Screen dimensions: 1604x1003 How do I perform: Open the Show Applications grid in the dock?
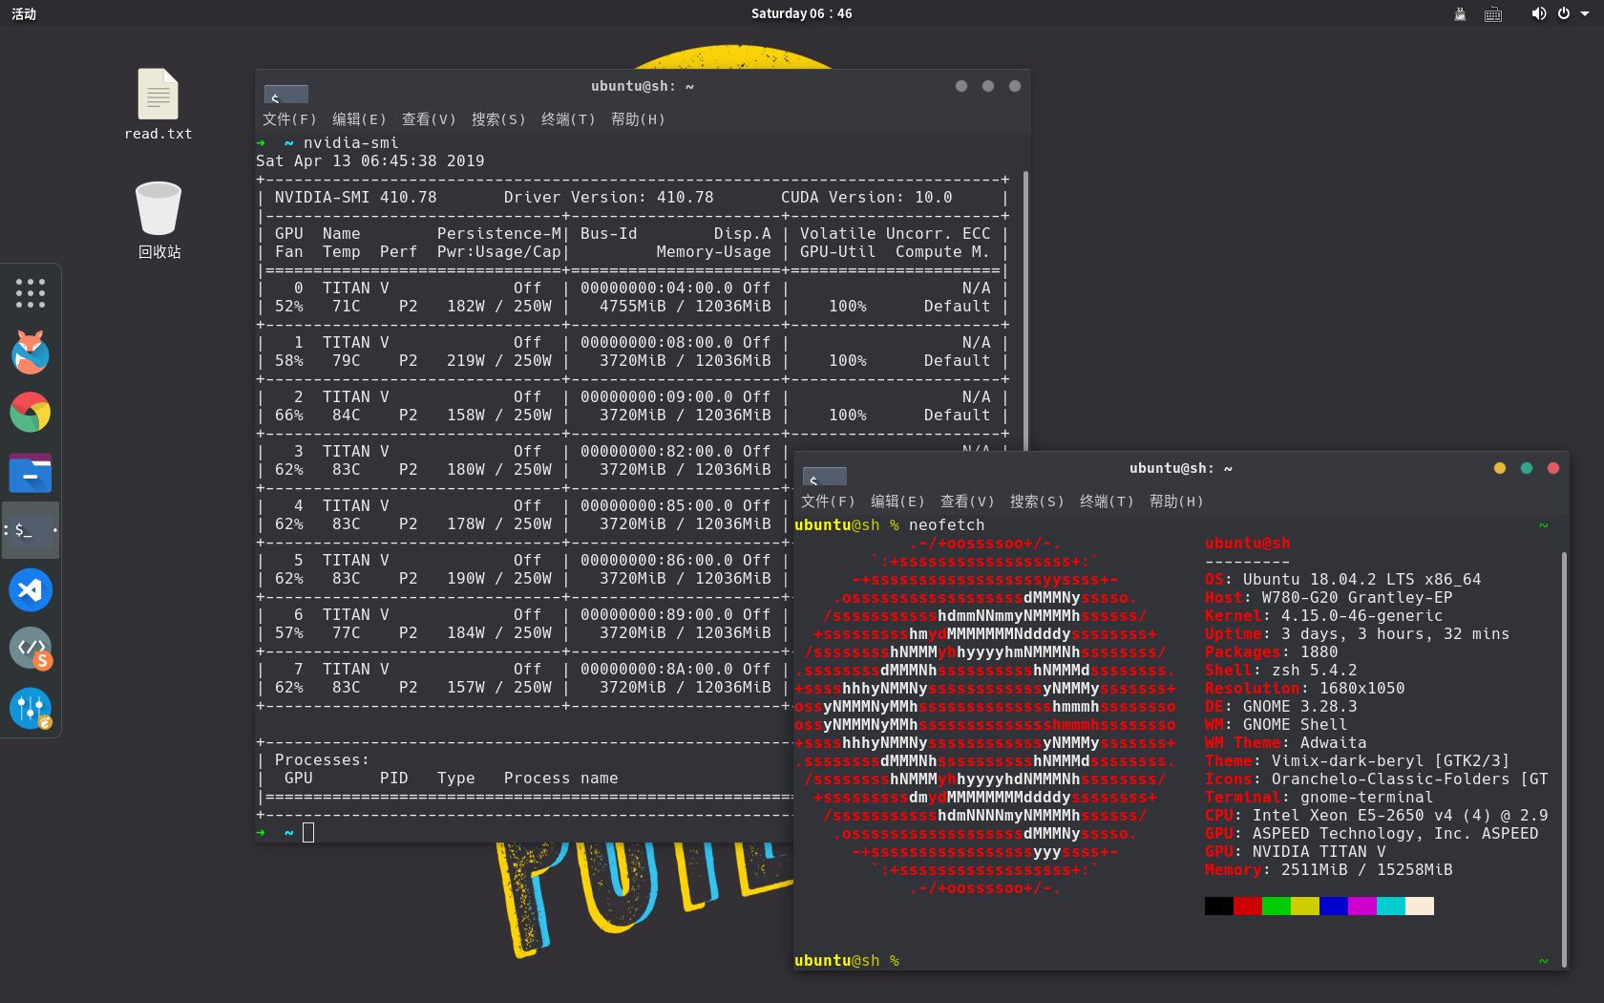[x=31, y=293]
